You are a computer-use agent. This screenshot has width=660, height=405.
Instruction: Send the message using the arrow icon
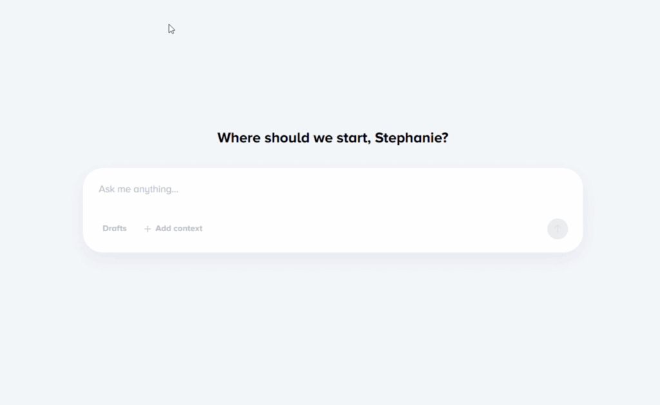pos(558,229)
